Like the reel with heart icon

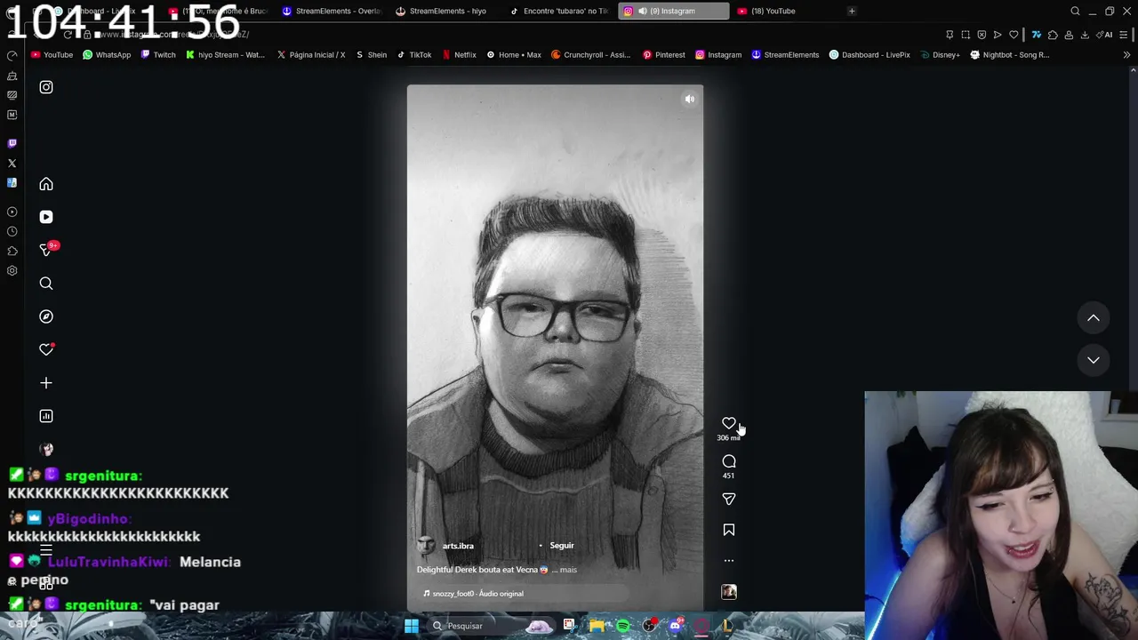coord(729,423)
